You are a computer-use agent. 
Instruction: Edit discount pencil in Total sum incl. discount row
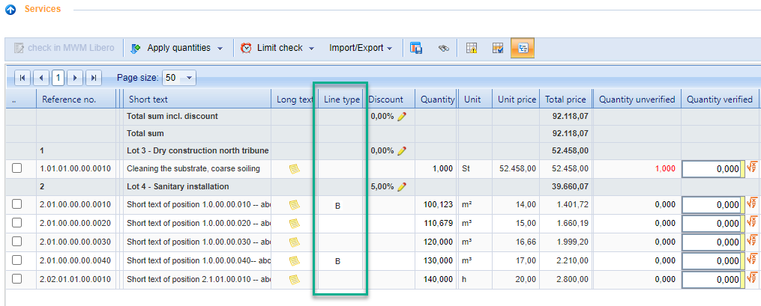(x=402, y=117)
